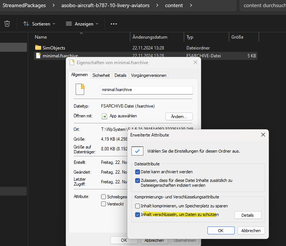Expand chevron after asobo-aircraft breadcrumb
The height and width of the screenshot is (246, 286).
(157, 5)
